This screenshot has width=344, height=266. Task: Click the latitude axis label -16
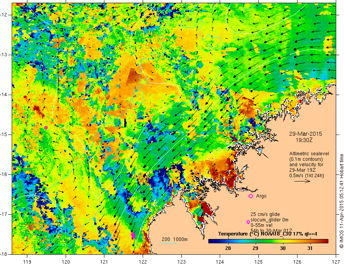click(4, 174)
